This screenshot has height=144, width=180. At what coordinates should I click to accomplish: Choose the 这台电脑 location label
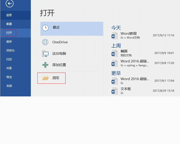tap(59, 54)
